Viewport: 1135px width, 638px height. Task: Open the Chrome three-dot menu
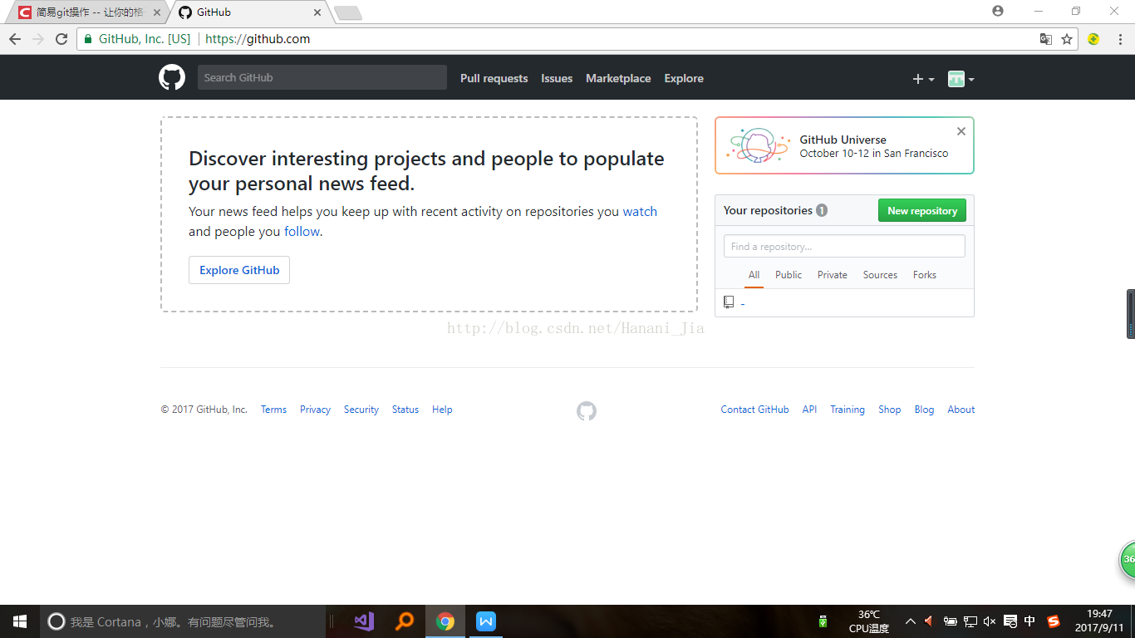click(x=1119, y=39)
